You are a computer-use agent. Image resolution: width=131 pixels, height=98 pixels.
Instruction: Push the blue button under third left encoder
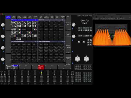point(4,52)
